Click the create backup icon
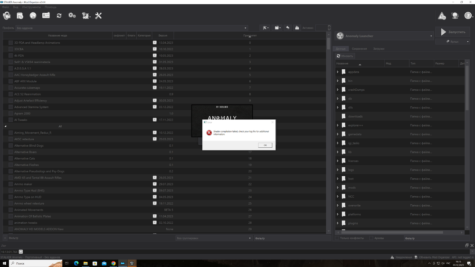Screen dimensions: 475x267 pos(297,28)
